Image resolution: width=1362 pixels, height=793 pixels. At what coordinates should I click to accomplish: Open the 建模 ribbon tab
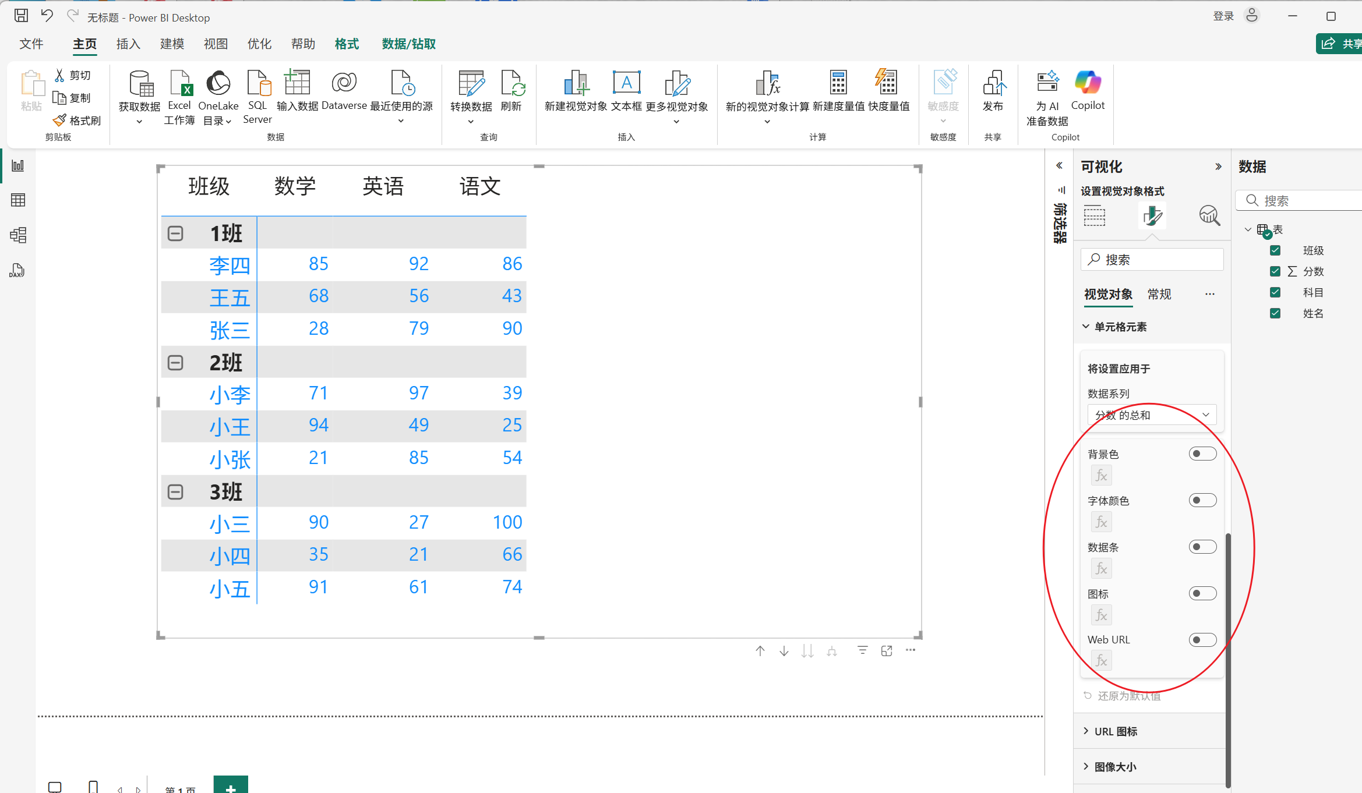click(172, 44)
